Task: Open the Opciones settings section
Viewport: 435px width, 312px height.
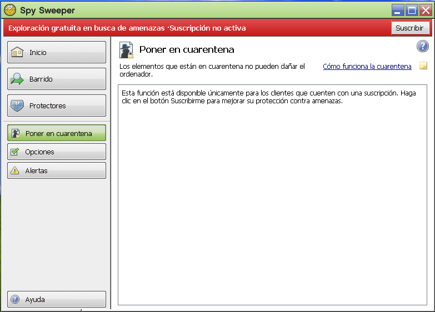Action: click(57, 152)
